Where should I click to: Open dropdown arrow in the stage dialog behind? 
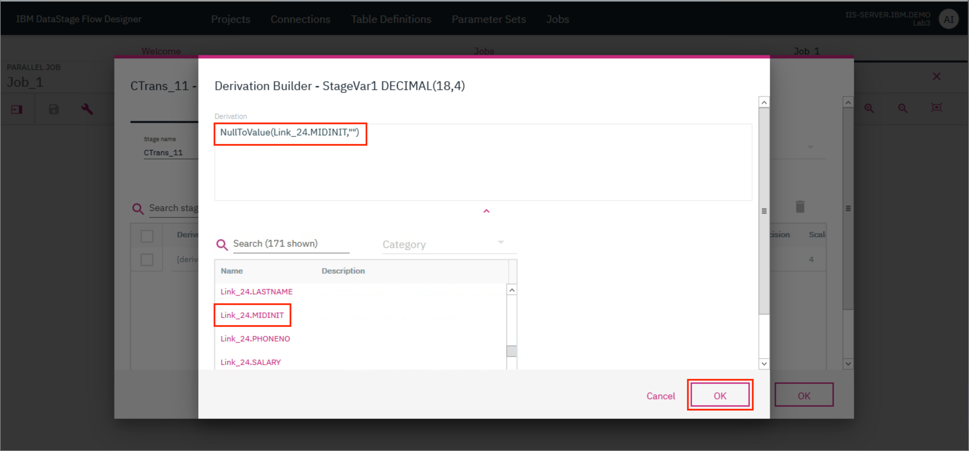[810, 147]
